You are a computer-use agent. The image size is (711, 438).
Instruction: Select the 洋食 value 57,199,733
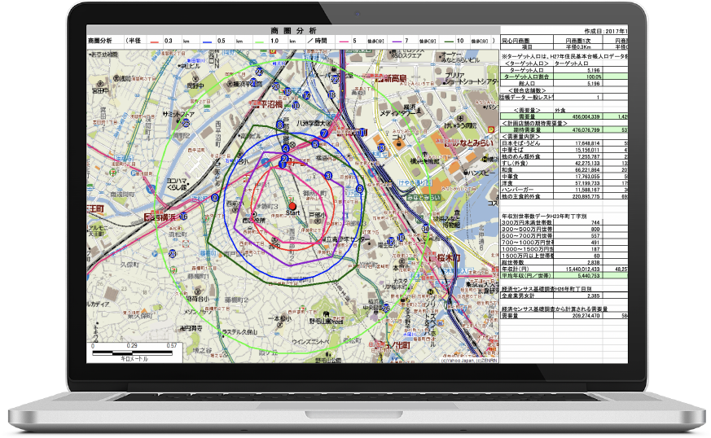578,183
